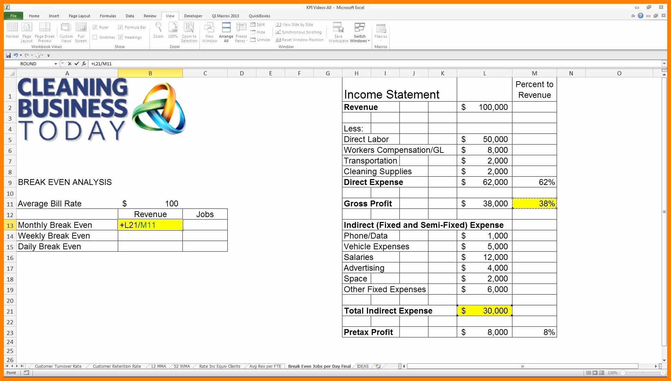
Task: Switch to Normal view
Action: point(12,32)
